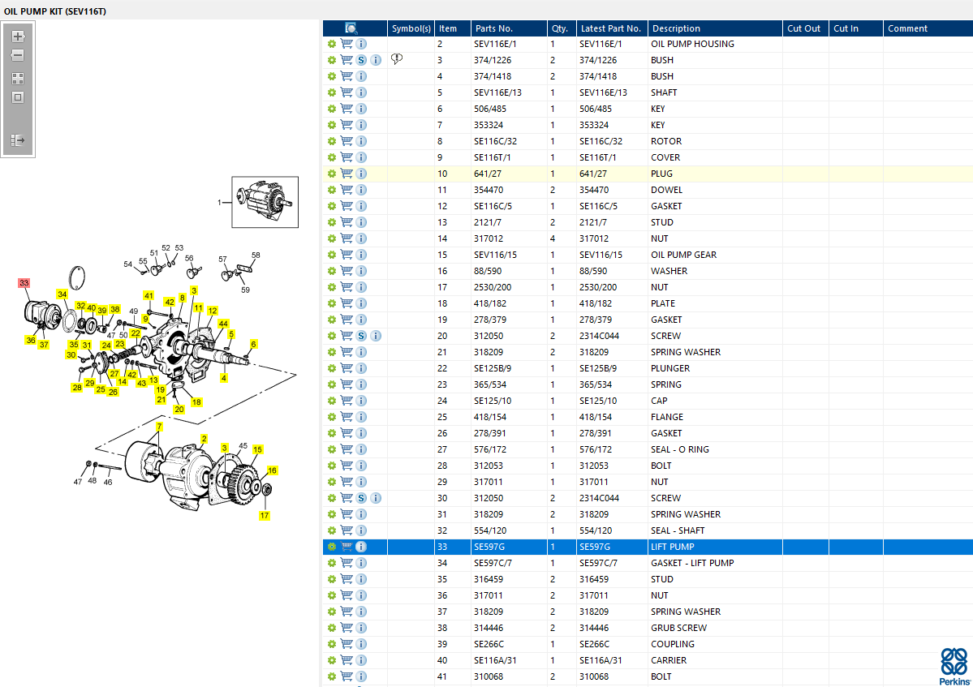Click the S icon for item 20 SCREW

tap(361, 336)
